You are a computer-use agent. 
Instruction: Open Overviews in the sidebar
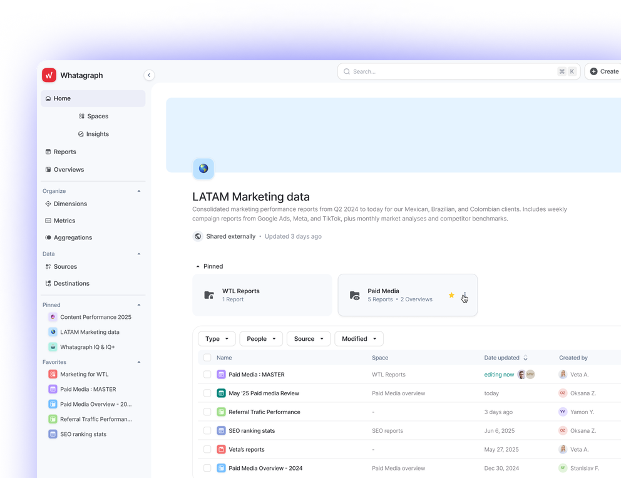click(x=69, y=169)
